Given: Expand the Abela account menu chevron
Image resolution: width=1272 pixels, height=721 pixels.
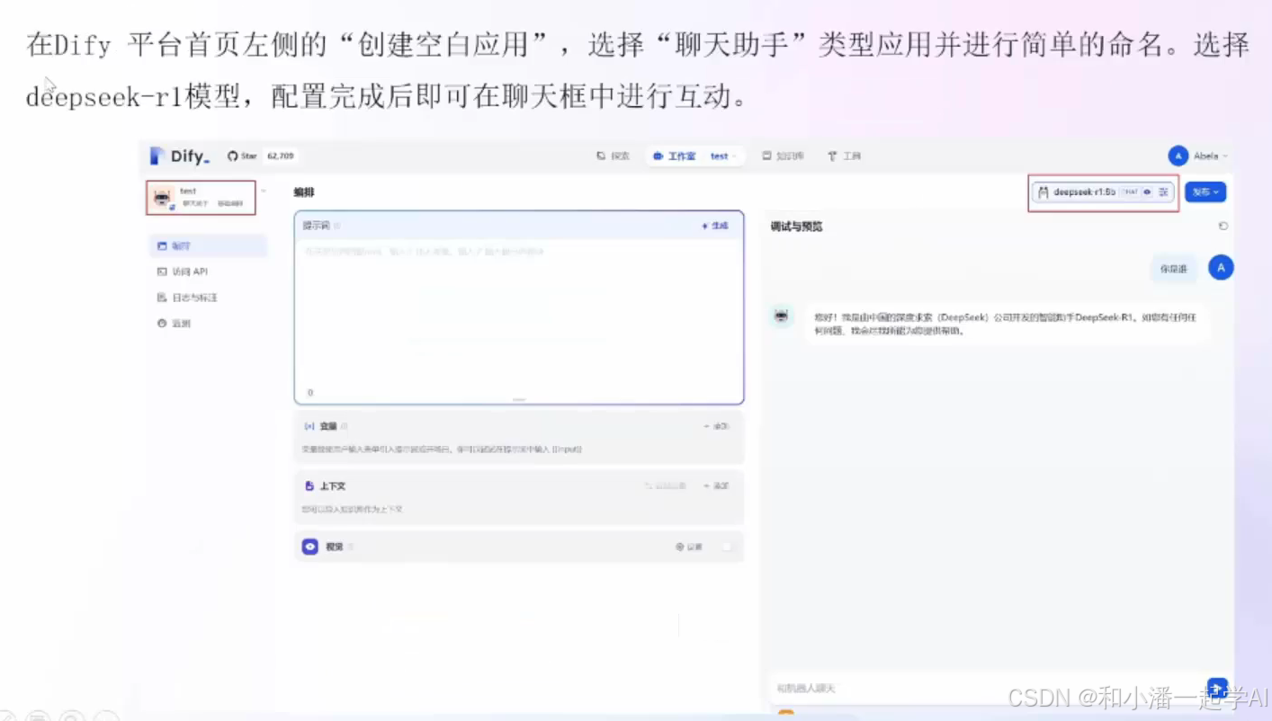Looking at the screenshot, I should coord(1225,156).
